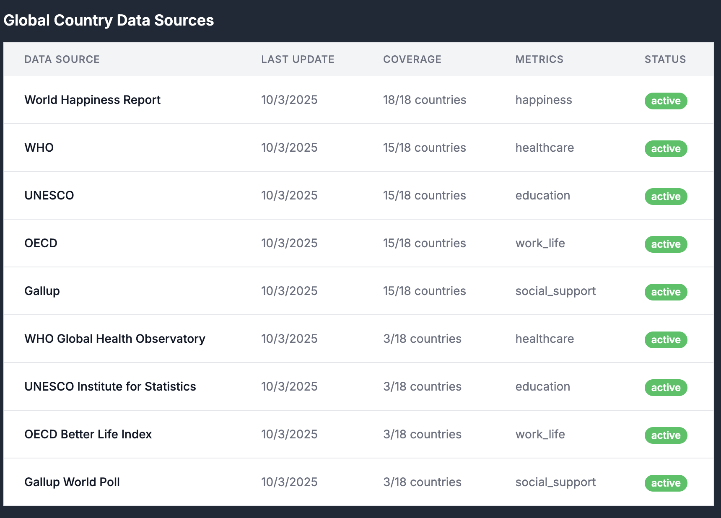Click the active badge in the Gallup row
The height and width of the screenshot is (518, 721).
coord(666,292)
